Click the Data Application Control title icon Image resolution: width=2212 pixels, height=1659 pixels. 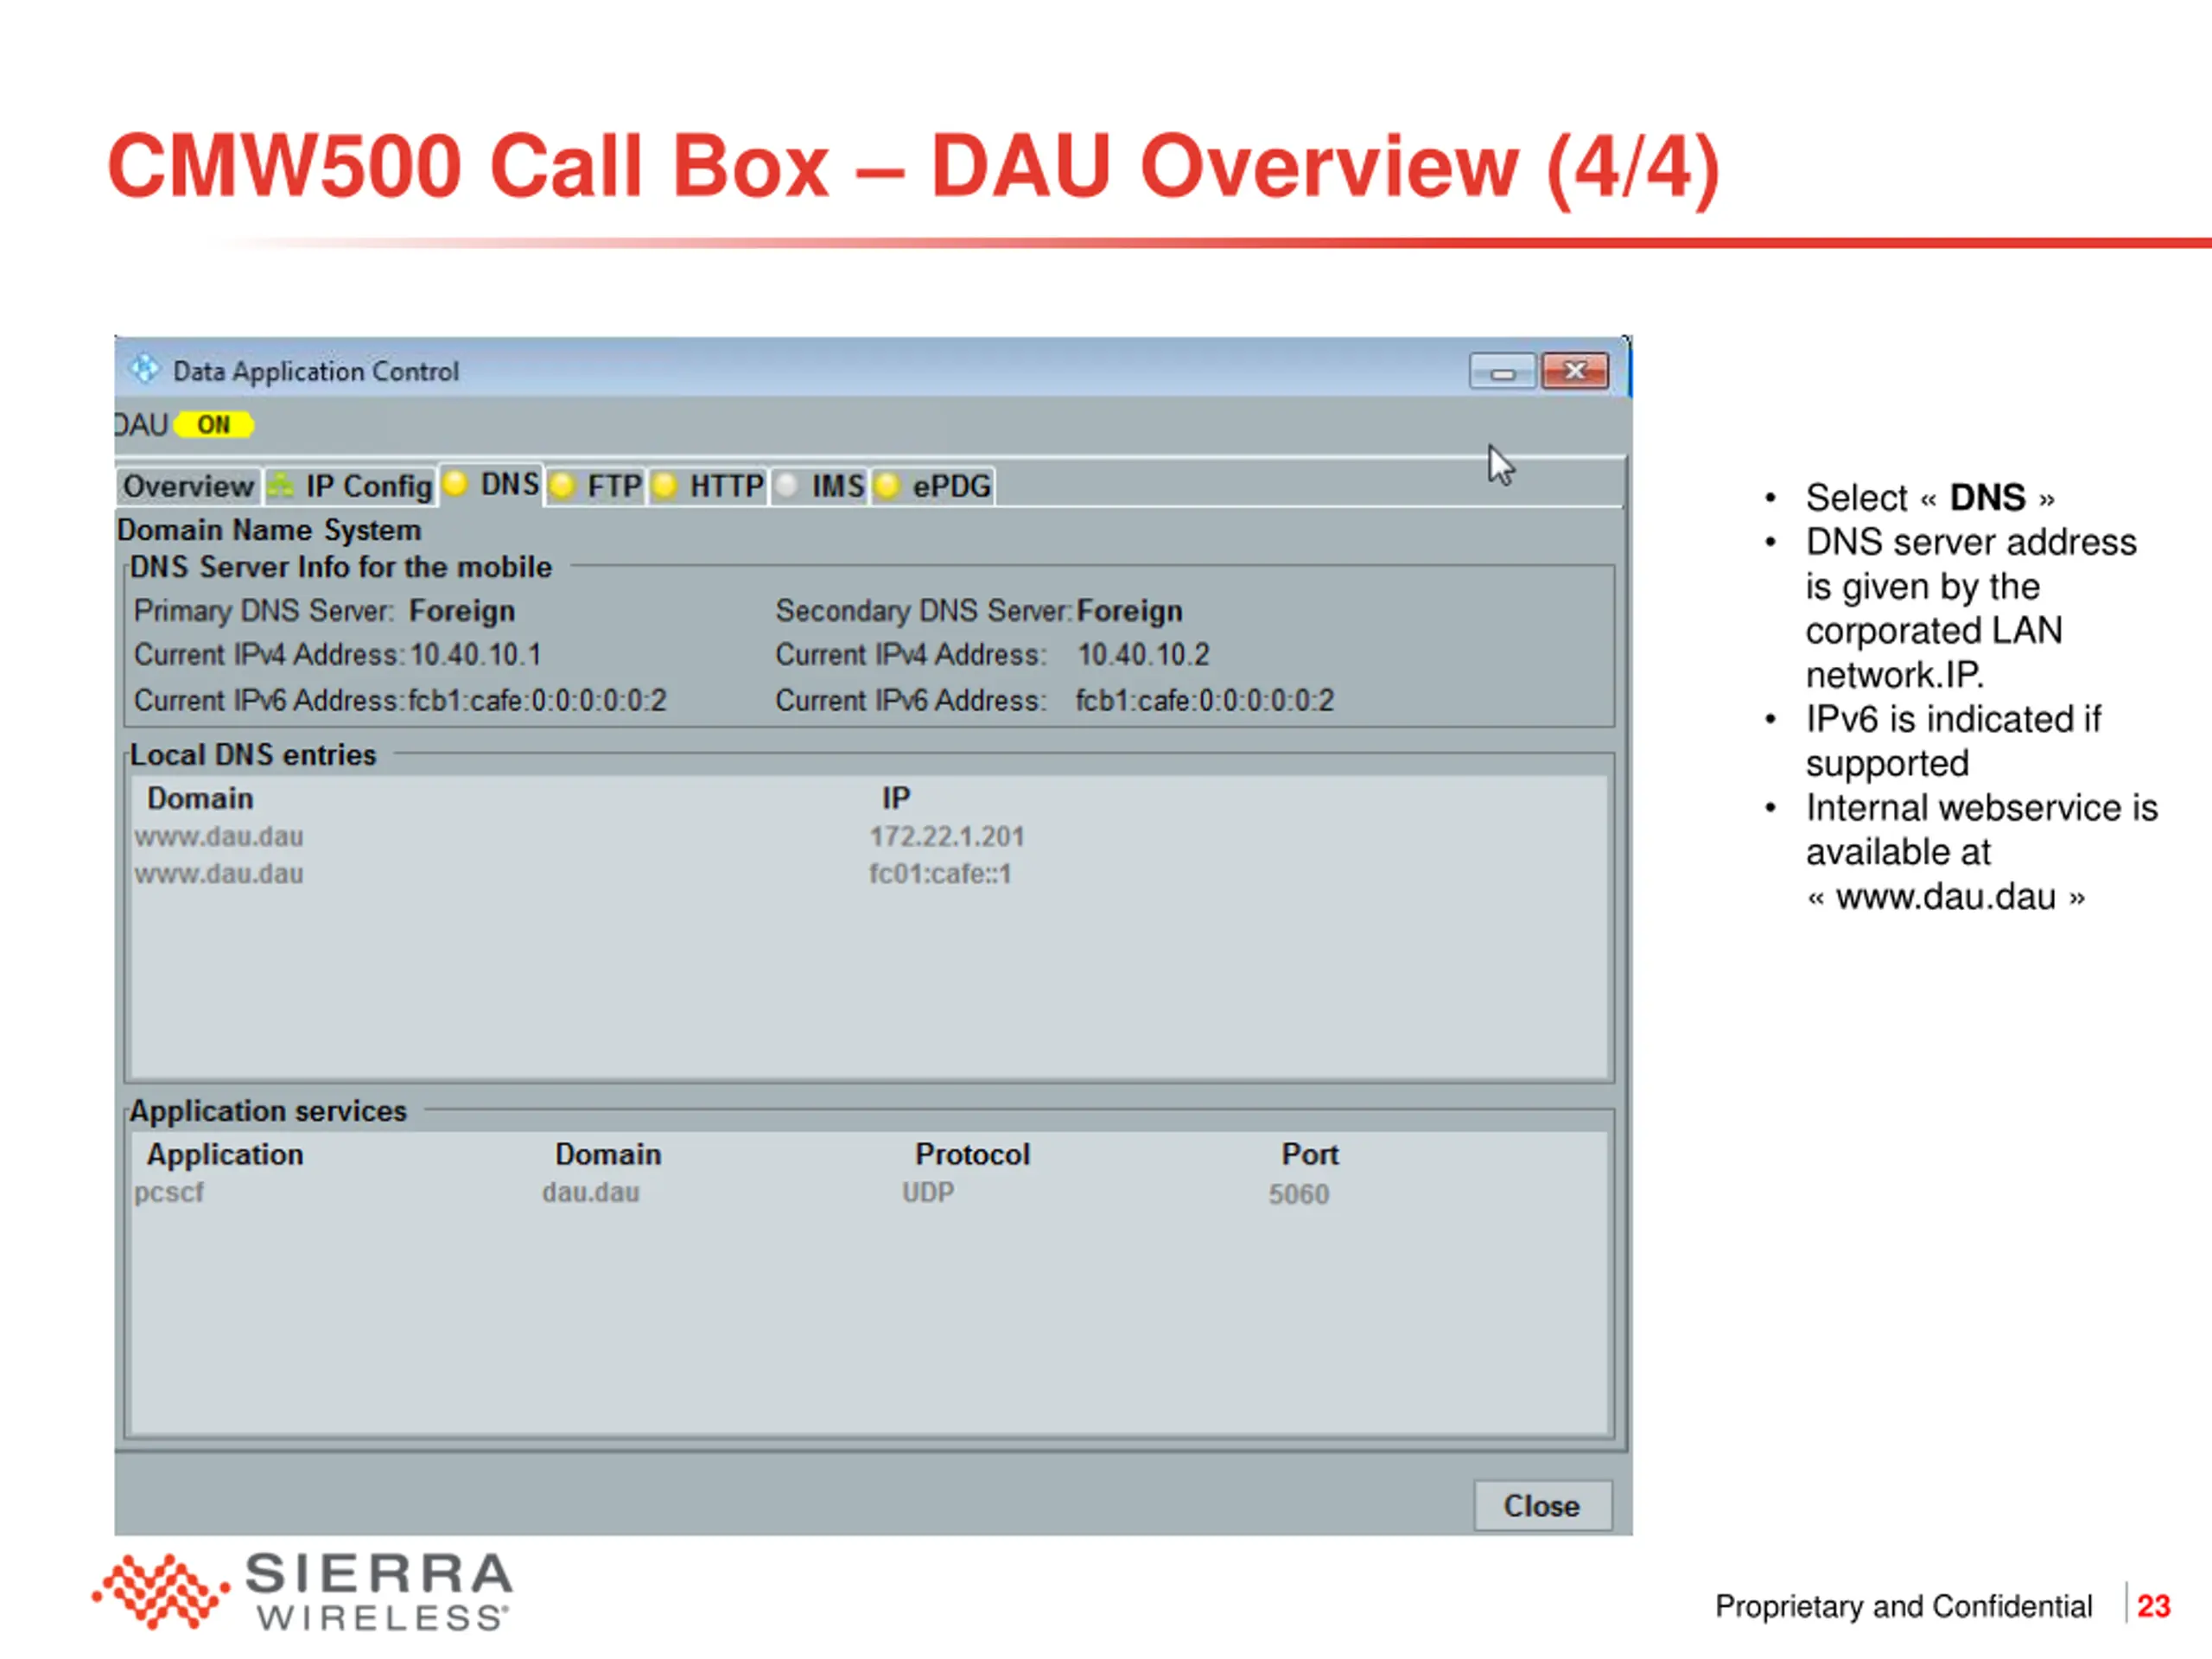click(x=144, y=369)
